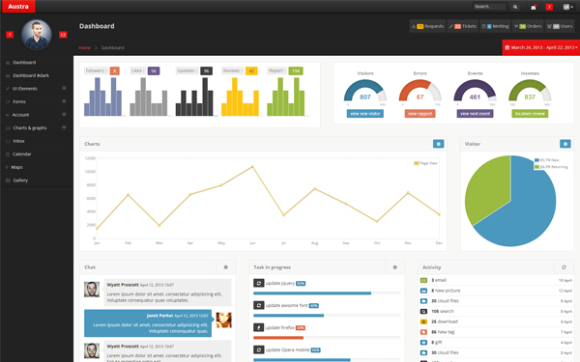Click the Metting button in header
The height and width of the screenshot is (362, 580).
click(495, 26)
